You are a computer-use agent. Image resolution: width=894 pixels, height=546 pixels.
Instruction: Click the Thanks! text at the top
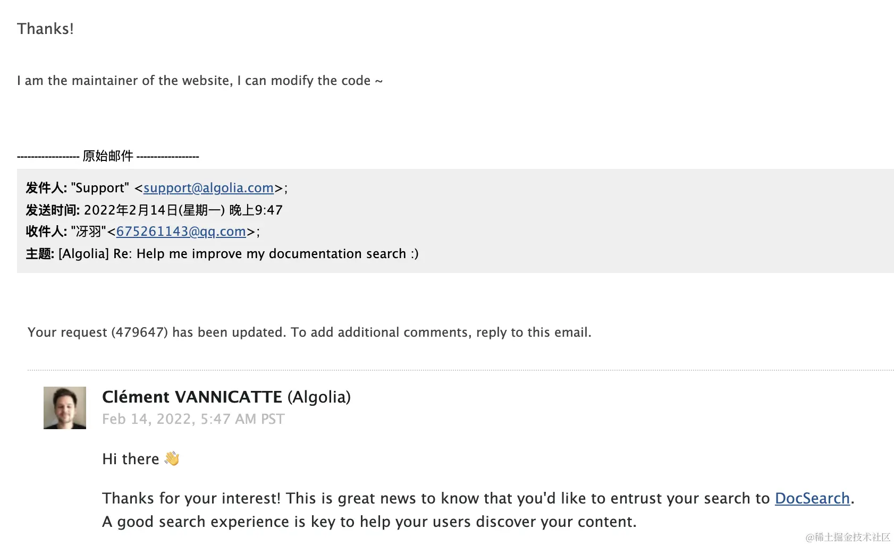coord(45,29)
